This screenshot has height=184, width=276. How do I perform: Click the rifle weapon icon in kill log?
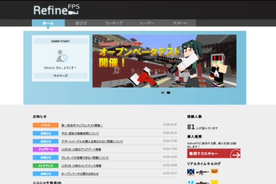pos(202,172)
